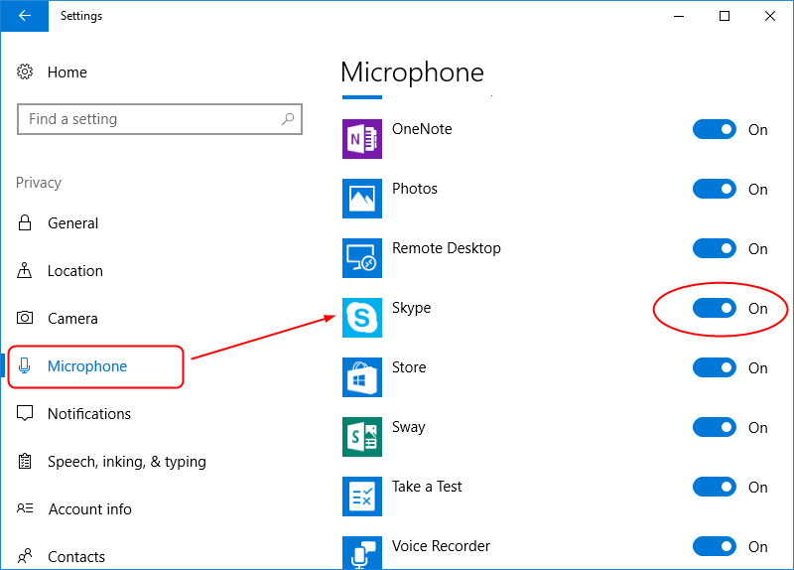The height and width of the screenshot is (570, 794).
Task: Toggle Take a Test microphone switch
Action: (x=714, y=487)
